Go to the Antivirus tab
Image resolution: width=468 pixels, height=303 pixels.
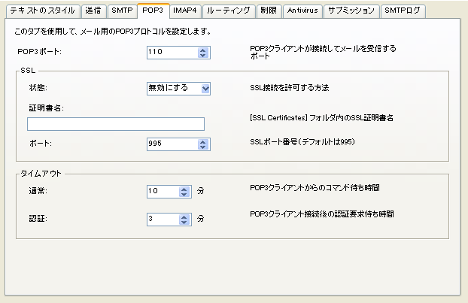pyautogui.click(x=303, y=11)
